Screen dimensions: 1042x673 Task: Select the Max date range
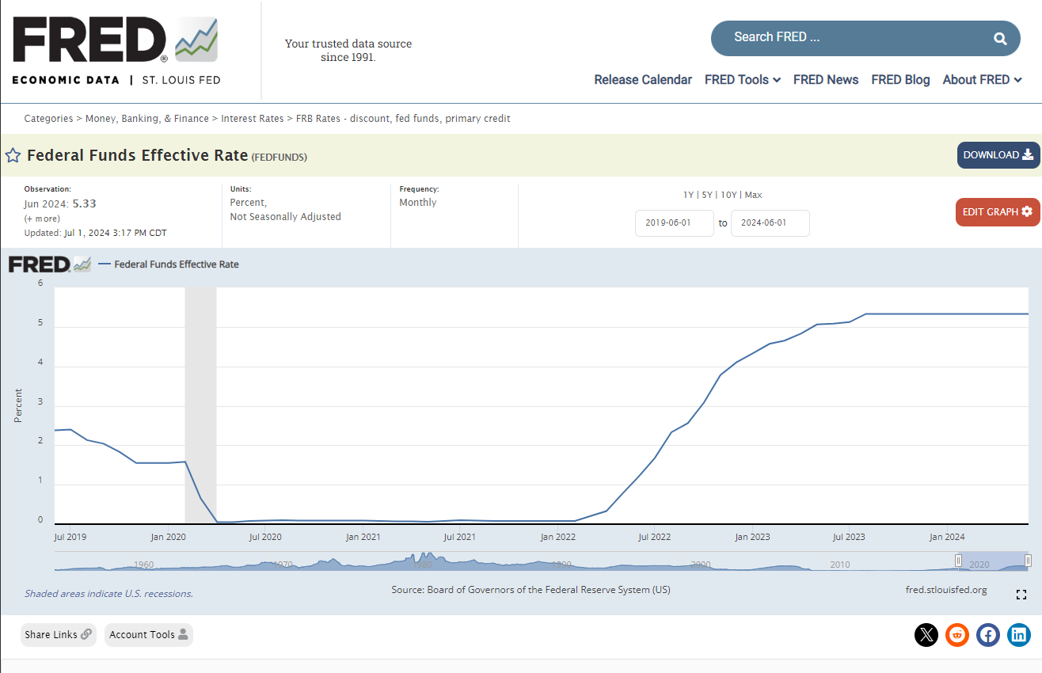pyautogui.click(x=753, y=195)
